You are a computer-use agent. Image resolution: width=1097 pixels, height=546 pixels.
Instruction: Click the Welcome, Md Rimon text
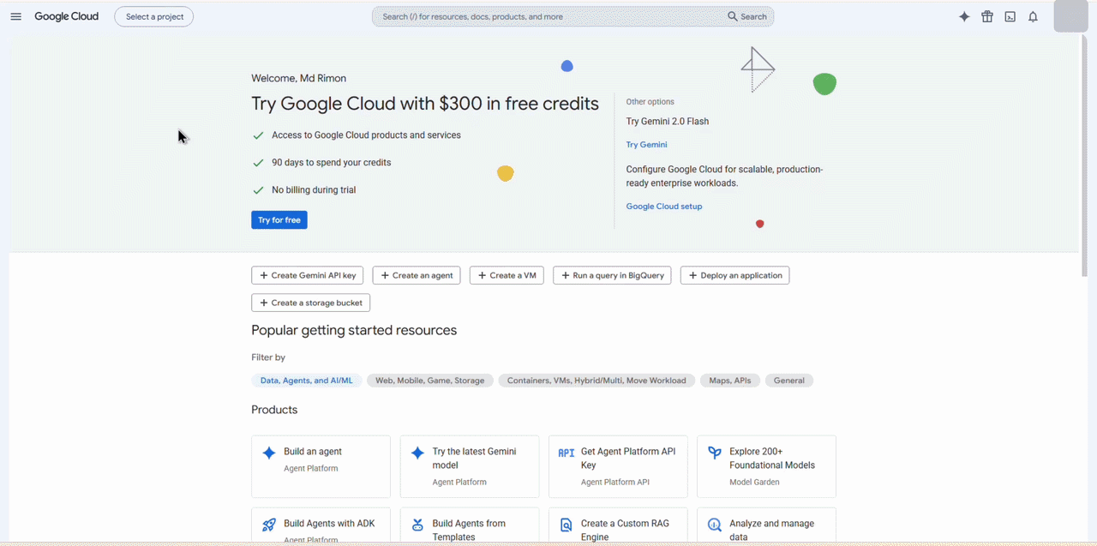299,79
